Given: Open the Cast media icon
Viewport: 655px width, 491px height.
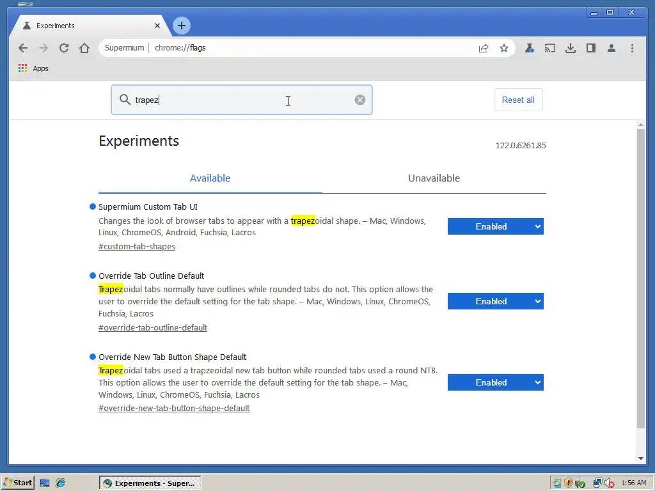Looking at the screenshot, I should pyautogui.click(x=549, y=48).
